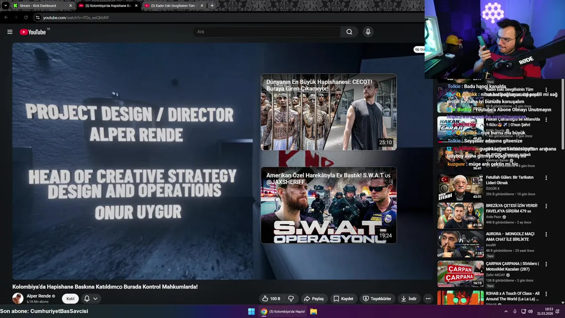This screenshot has width=565, height=318.
Task: Go back in the browser
Action: 6,18
